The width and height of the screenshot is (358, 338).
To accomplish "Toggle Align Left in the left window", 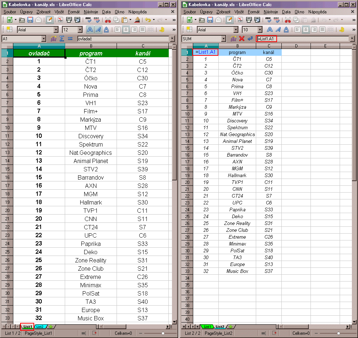I will (118, 30).
